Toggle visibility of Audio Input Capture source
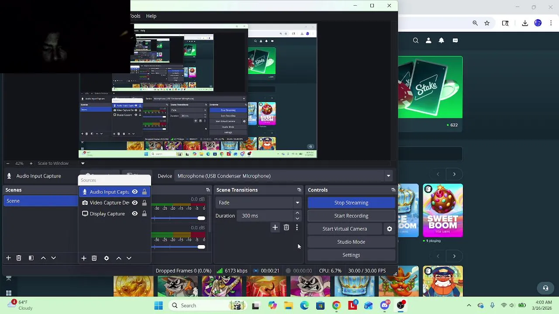Image resolution: width=559 pixels, height=314 pixels. (x=135, y=192)
